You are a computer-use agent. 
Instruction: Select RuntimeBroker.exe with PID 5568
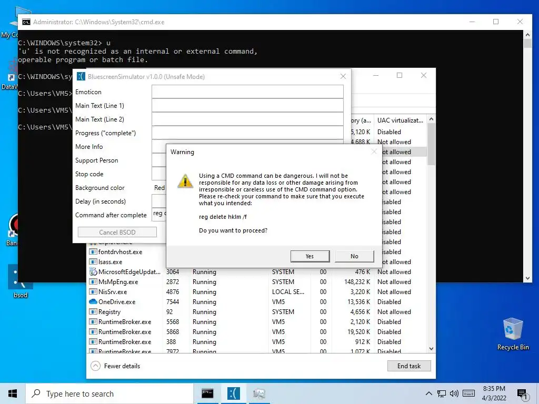pyautogui.click(x=257, y=321)
